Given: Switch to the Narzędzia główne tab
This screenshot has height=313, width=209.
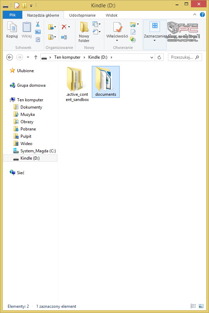Looking at the screenshot, I should pos(43,15).
